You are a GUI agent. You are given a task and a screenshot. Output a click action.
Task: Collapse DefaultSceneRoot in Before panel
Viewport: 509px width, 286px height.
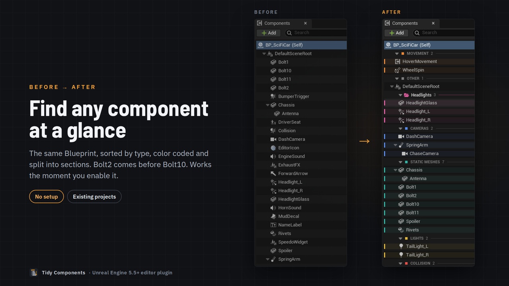(264, 54)
